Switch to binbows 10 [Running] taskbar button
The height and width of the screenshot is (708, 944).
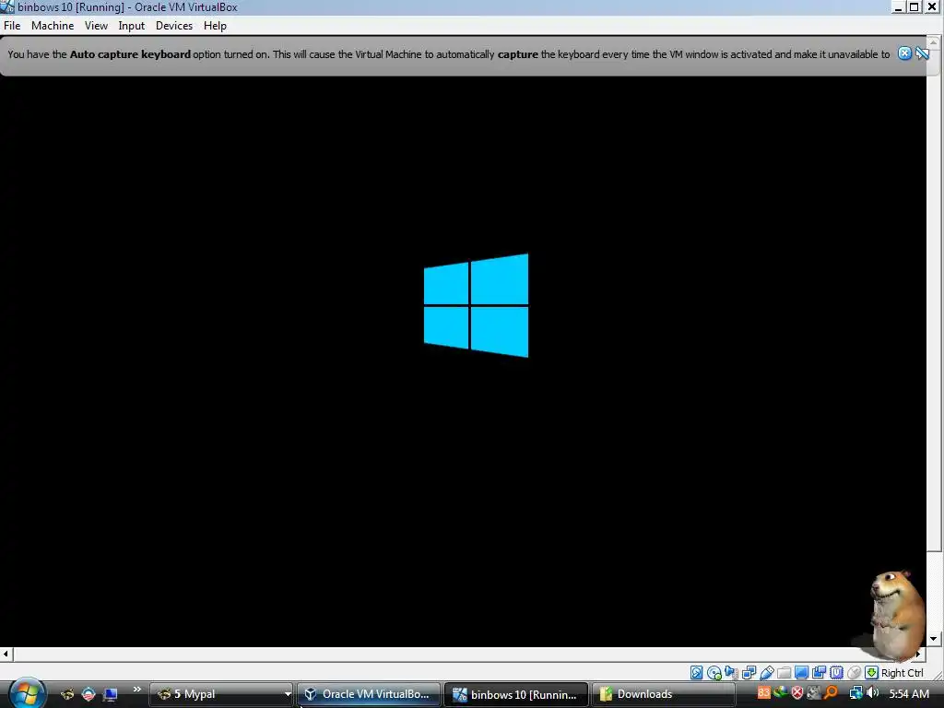click(x=516, y=694)
